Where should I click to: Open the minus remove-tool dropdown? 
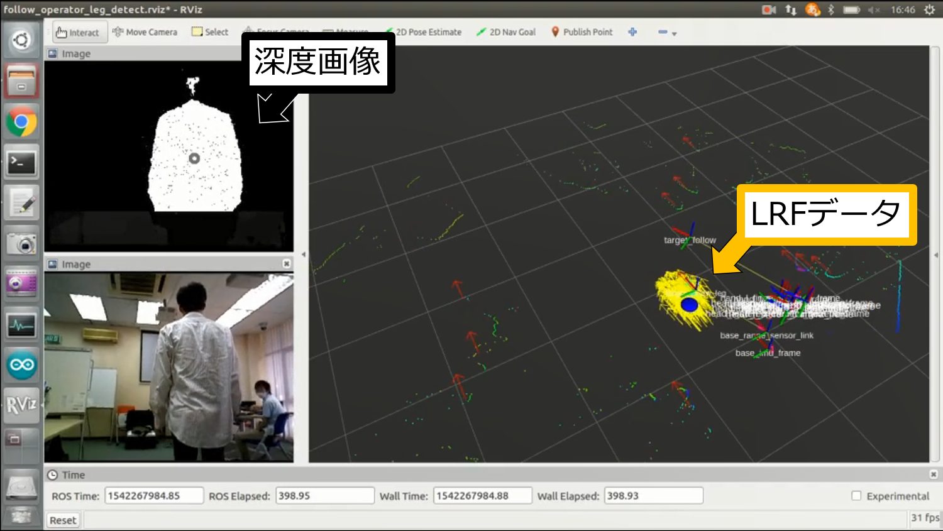(667, 33)
